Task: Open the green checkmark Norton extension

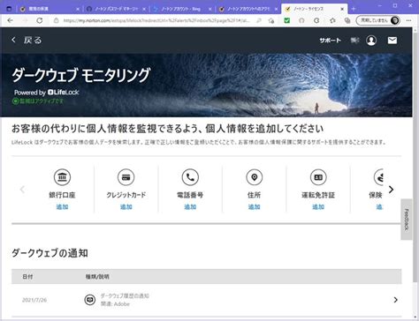Action: tap(286, 20)
